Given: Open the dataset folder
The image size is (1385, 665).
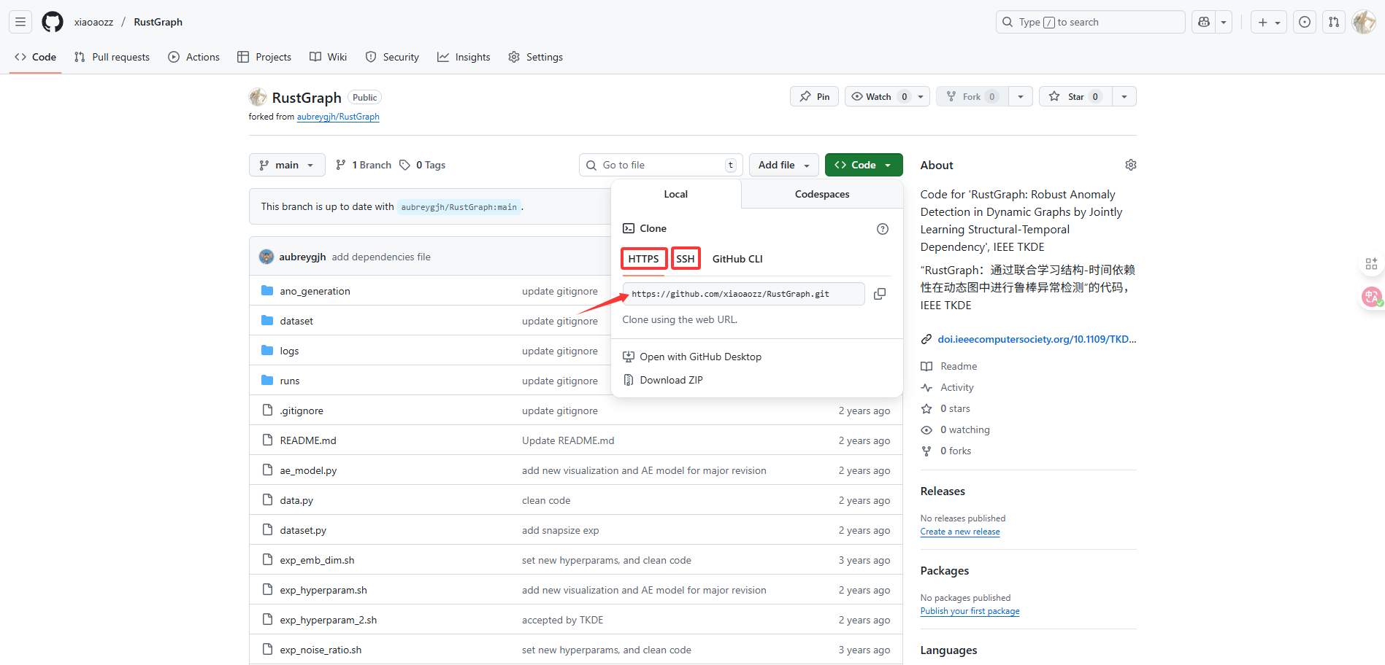Looking at the screenshot, I should 296,321.
